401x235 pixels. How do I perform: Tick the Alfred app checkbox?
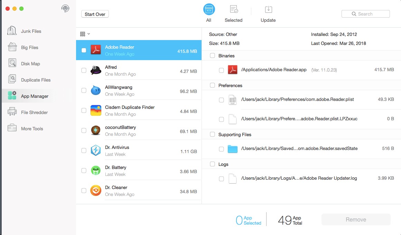[84, 70]
